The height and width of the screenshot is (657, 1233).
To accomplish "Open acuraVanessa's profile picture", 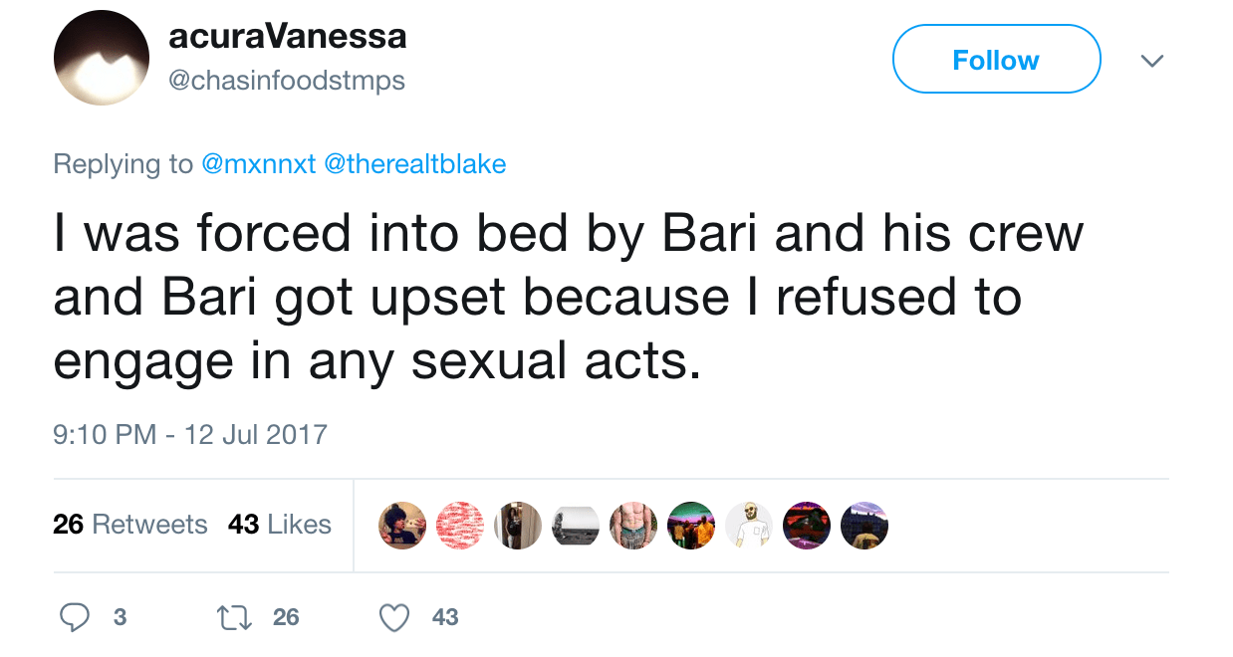I will [102, 58].
